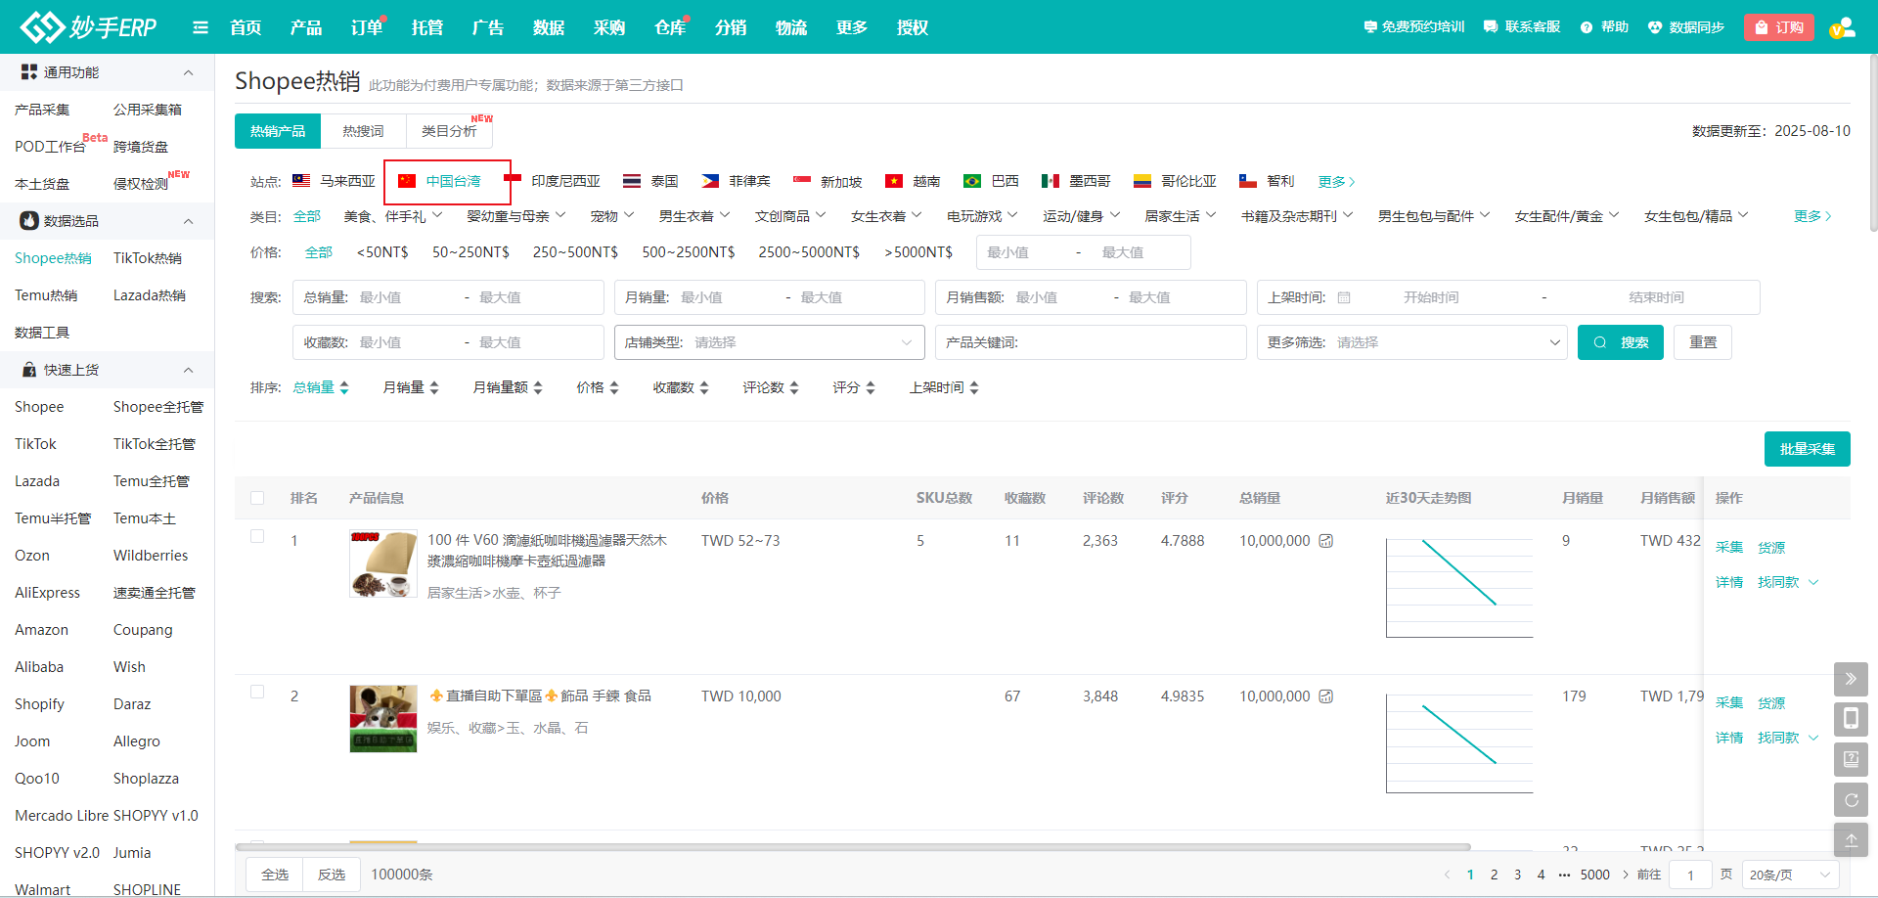This screenshot has height=898, width=1878.
Task: Check the row 2 product checkbox
Action: (257, 692)
